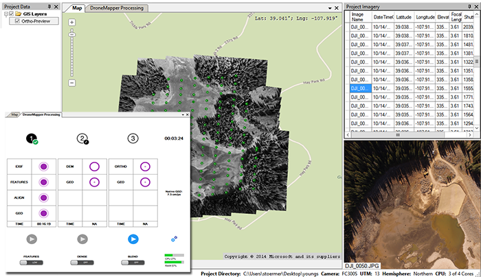Start step 2 with its gray play button
This screenshot has height=277, width=481.
[x=82, y=239]
